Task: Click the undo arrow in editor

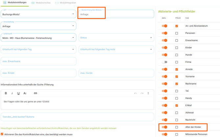Action: 135,93
